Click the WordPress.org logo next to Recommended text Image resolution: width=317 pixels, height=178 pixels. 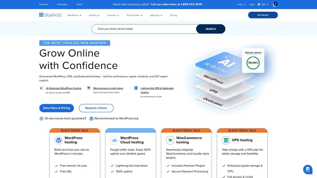coord(91,118)
